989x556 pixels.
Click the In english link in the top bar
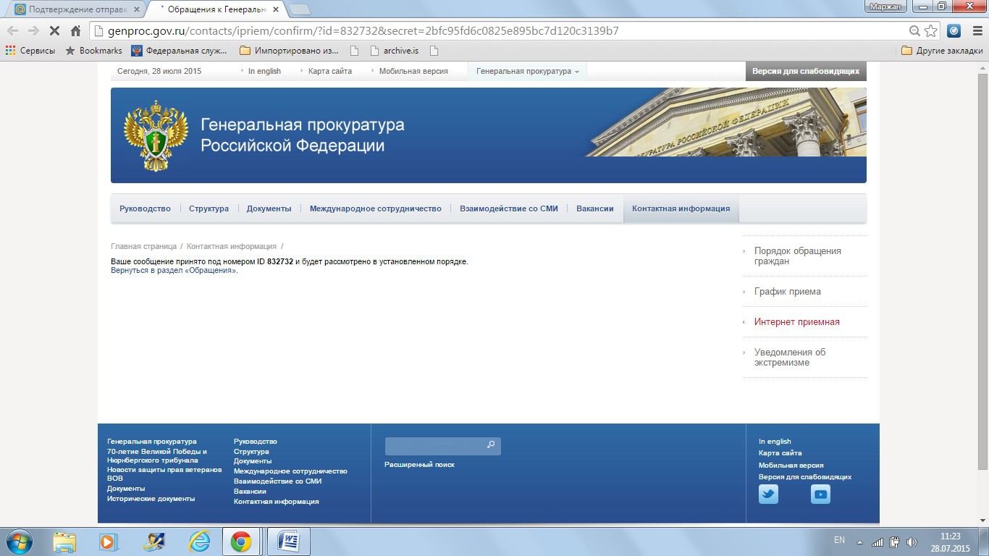tap(264, 71)
